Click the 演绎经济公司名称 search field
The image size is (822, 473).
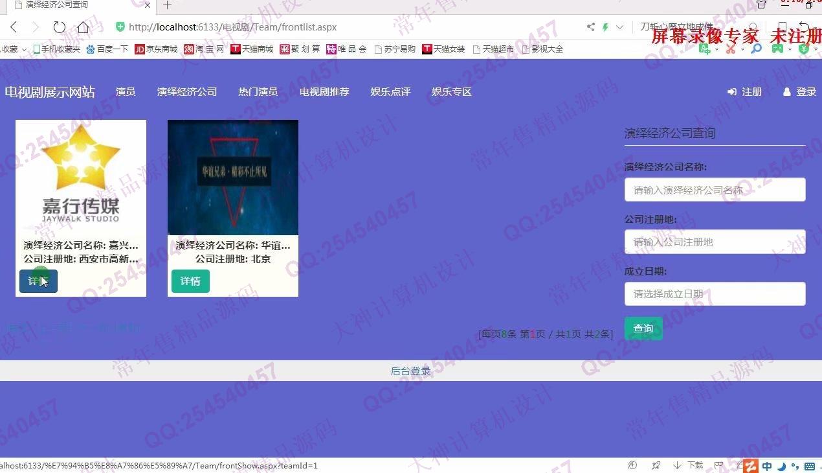(715, 190)
